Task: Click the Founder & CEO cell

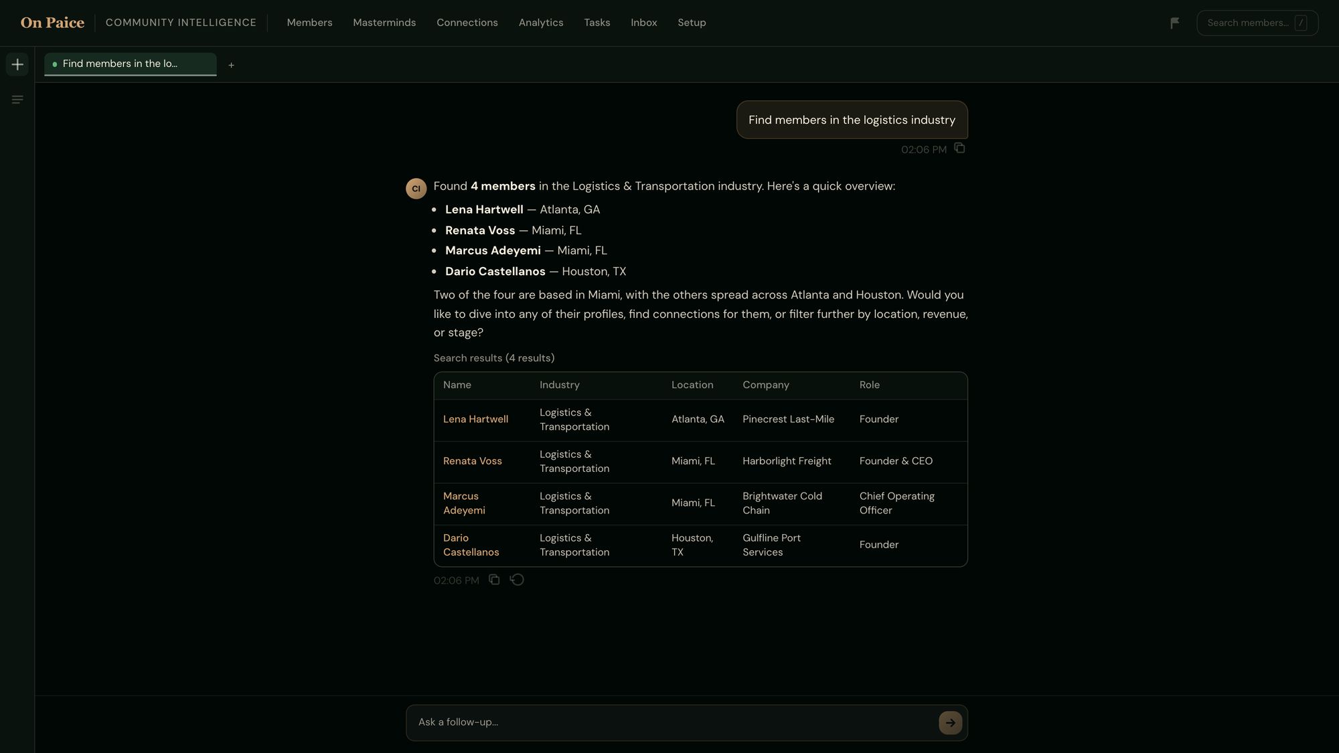Action: pos(896,461)
